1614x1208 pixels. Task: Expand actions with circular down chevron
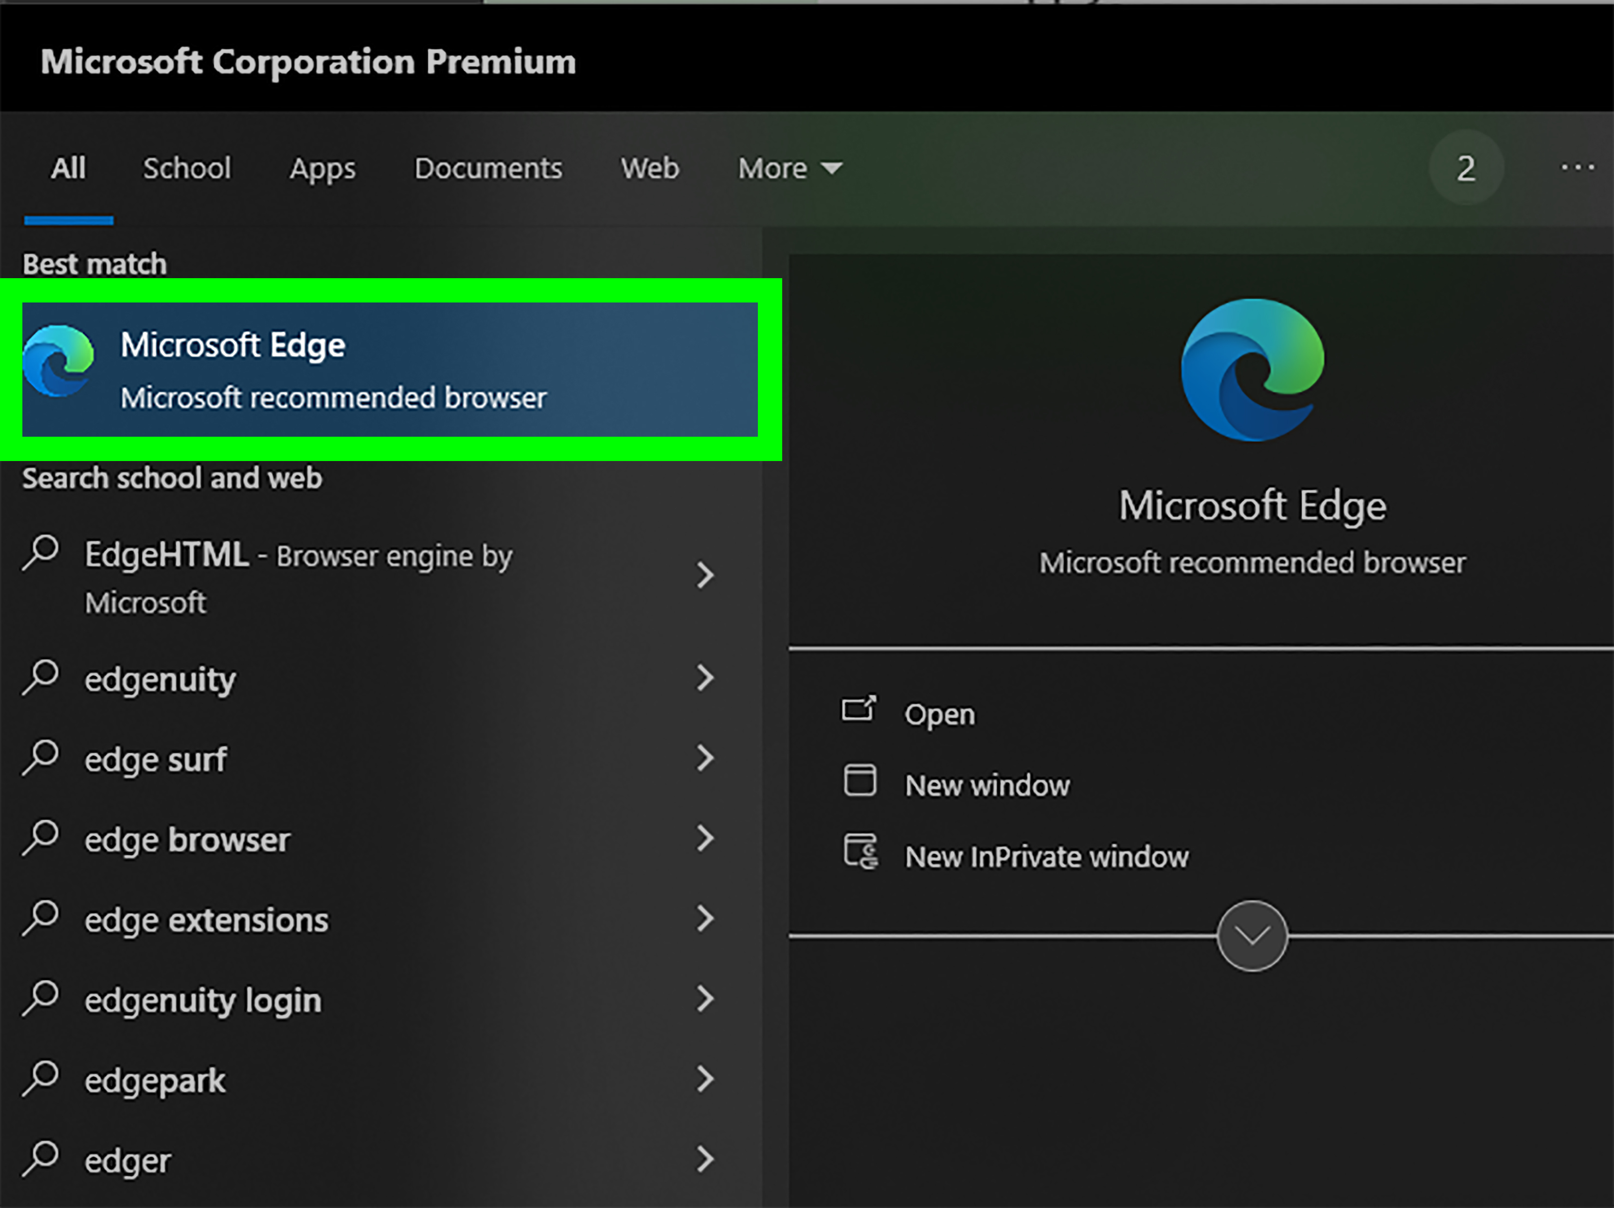[x=1252, y=936]
